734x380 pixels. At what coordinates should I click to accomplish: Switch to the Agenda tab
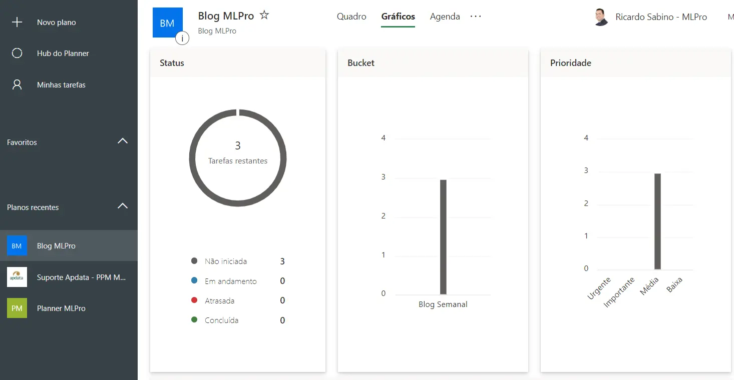coord(444,16)
